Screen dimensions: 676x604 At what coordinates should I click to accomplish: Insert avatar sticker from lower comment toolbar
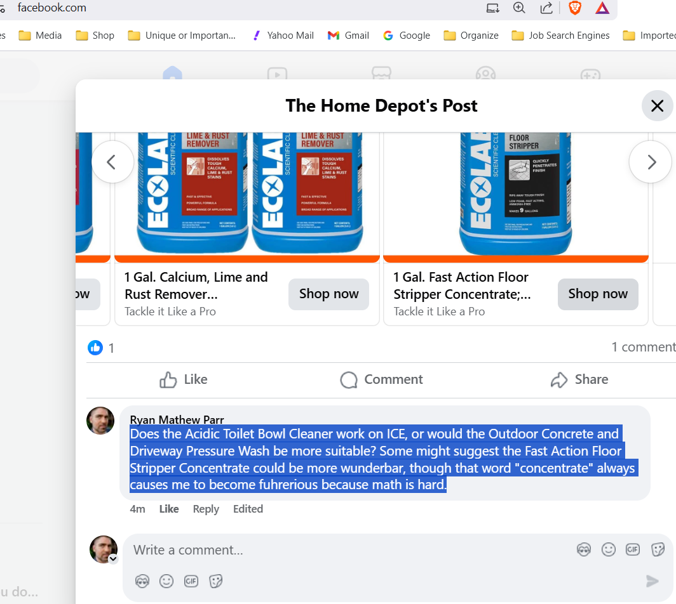pos(142,581)
